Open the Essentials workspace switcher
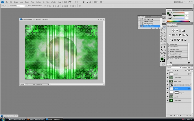194x121 pixels. coord(179,2)
